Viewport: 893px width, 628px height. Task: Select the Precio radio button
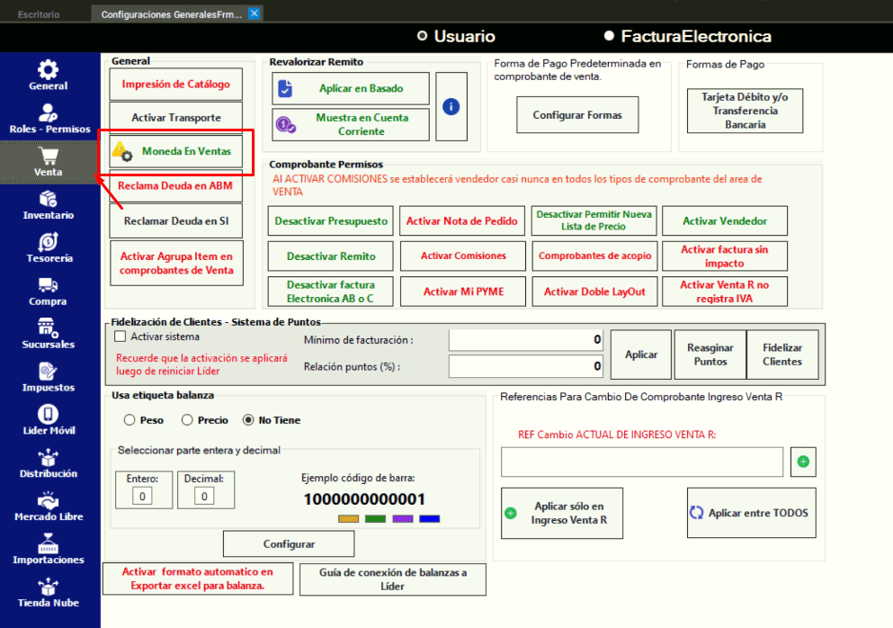187,420
